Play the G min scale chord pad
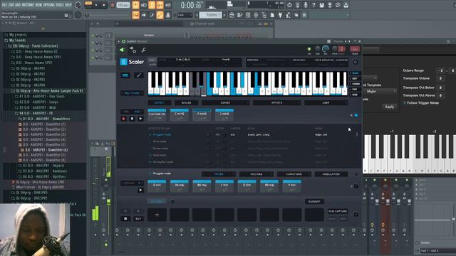456x256 pixels. click(x=157, y=186)
